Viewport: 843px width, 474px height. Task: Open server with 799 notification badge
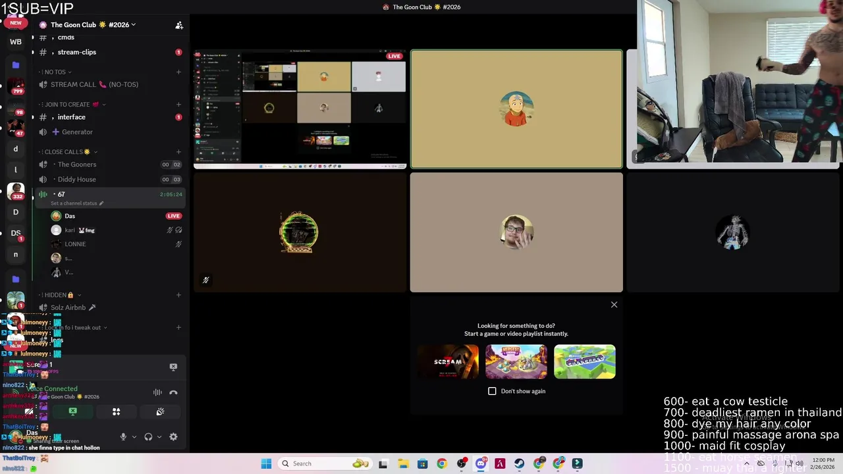16,86
